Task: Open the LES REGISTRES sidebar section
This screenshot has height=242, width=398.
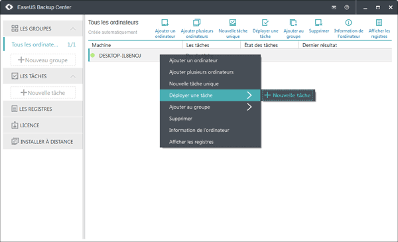Action: pyautogui.click(x=42, y=109)
